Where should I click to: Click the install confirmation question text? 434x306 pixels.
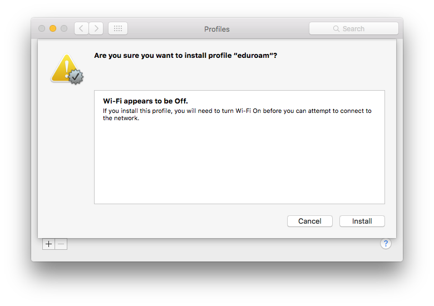click(x=185, y=55)
